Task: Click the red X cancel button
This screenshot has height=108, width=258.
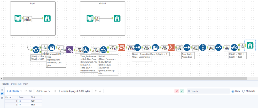Action: click(x=177, y=91)
